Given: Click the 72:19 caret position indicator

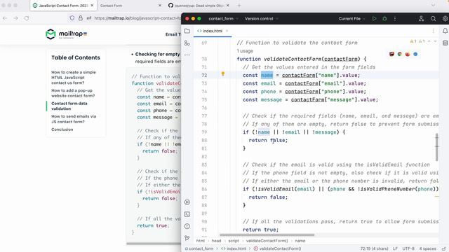Looking at the screenshot, I should coord(374,249).
